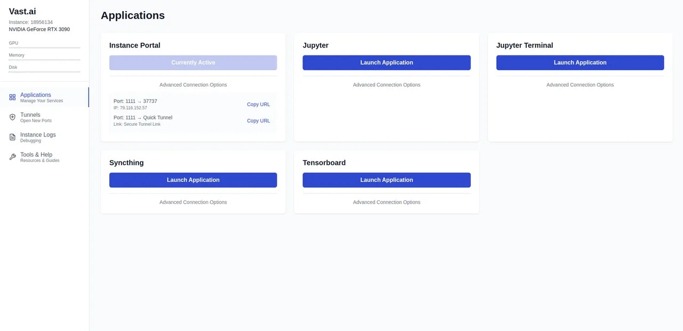Viewport: 683px width, 331px height.
Task: Expand Advanced Connection Options for Tensorboard
Action: click(x=386, y=202)
